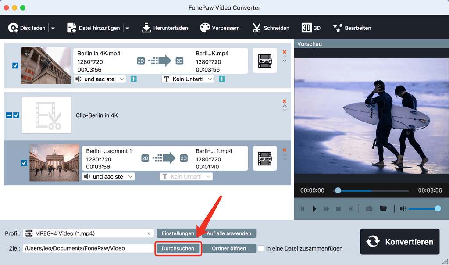
Task: Click the Einstellungen button
Action: [178, 233]
